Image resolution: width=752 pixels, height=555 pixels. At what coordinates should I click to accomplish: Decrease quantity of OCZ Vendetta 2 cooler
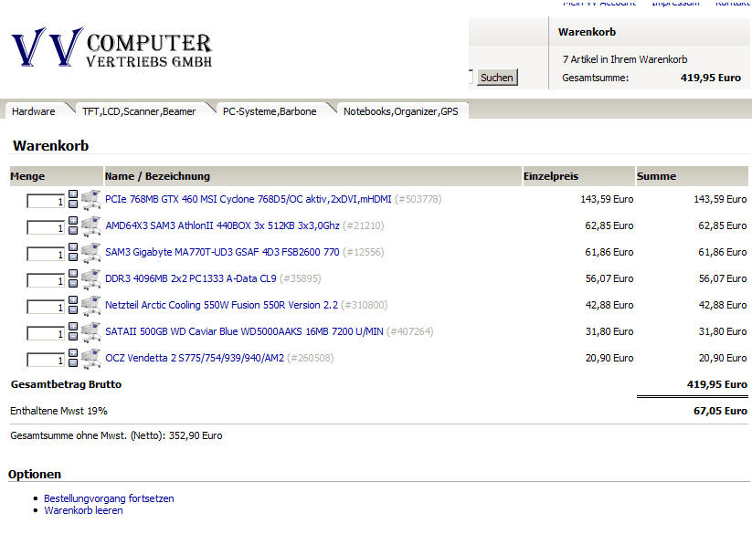pyautogui.click(x=73, y=363)
